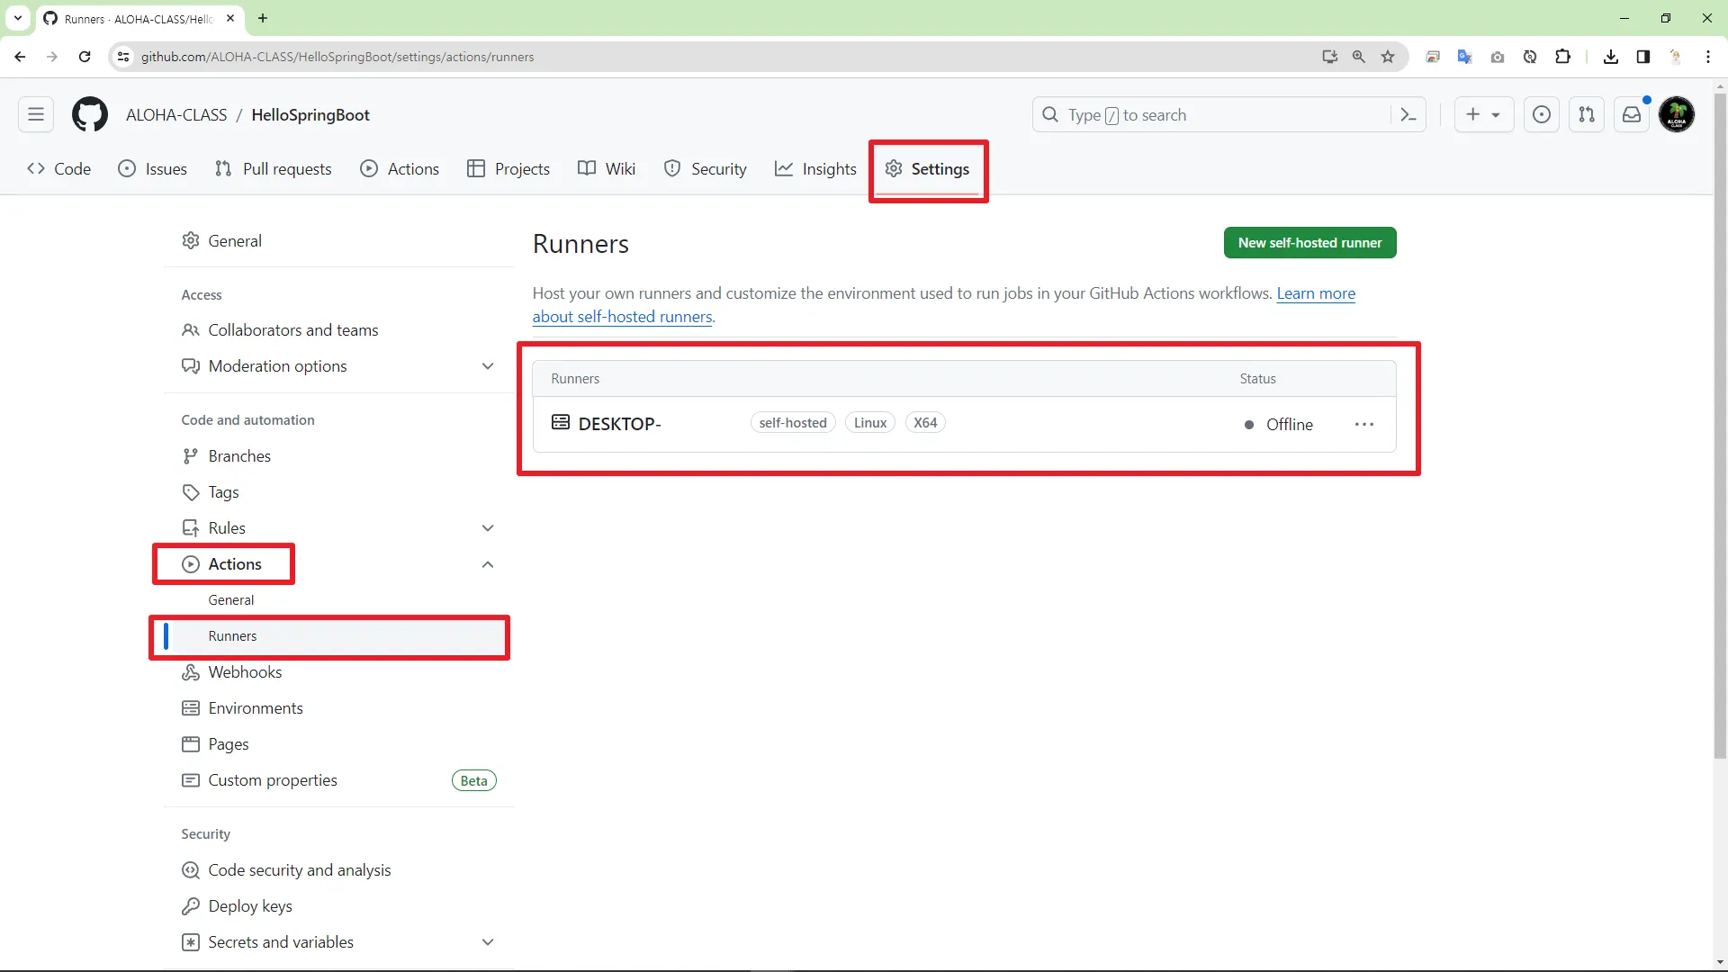The height and width of the screenshot is (972, 1728).
Task: Open Webhooks in the settings sidebar
Action: (245, 672)
